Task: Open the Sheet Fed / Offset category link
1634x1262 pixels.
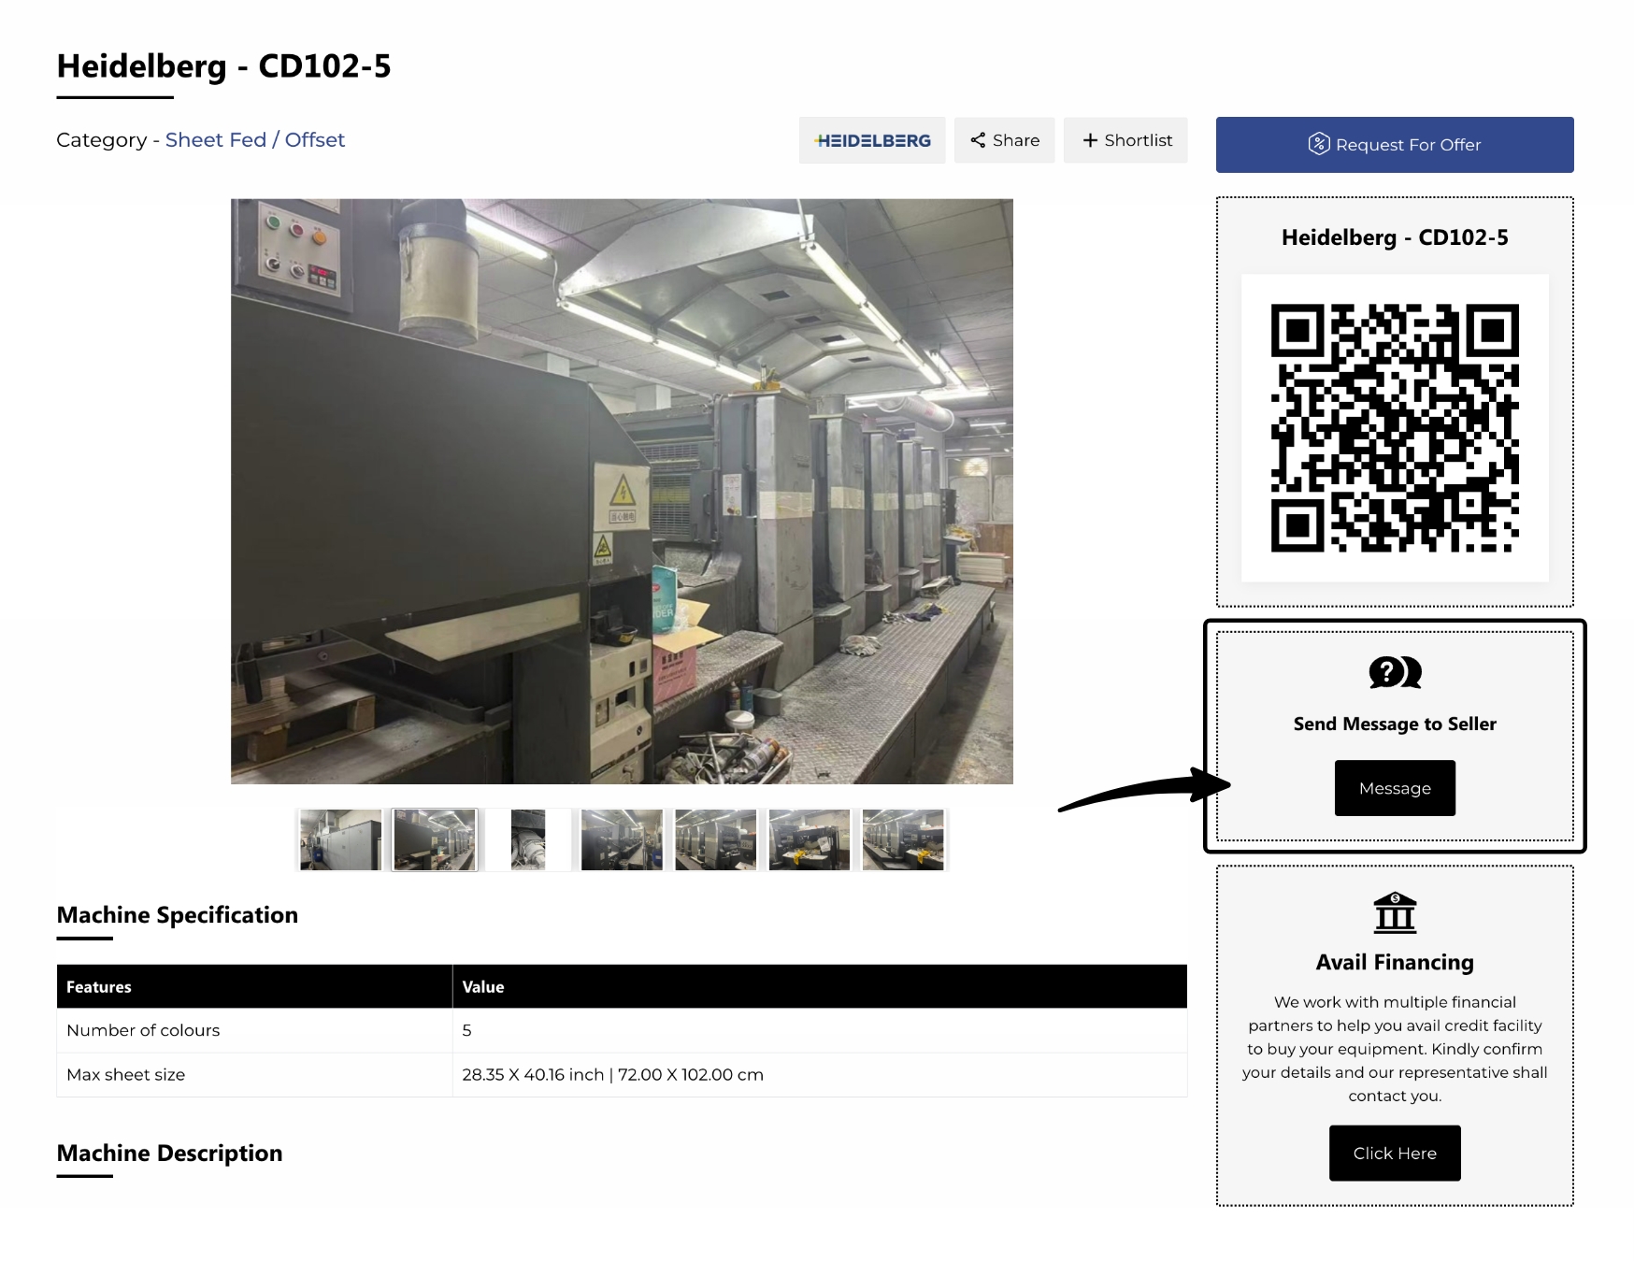Action: [x=255, y=140]
